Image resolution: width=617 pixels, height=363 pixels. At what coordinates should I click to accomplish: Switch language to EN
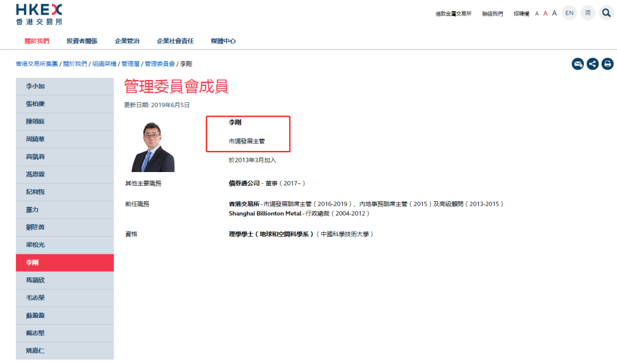570,13
